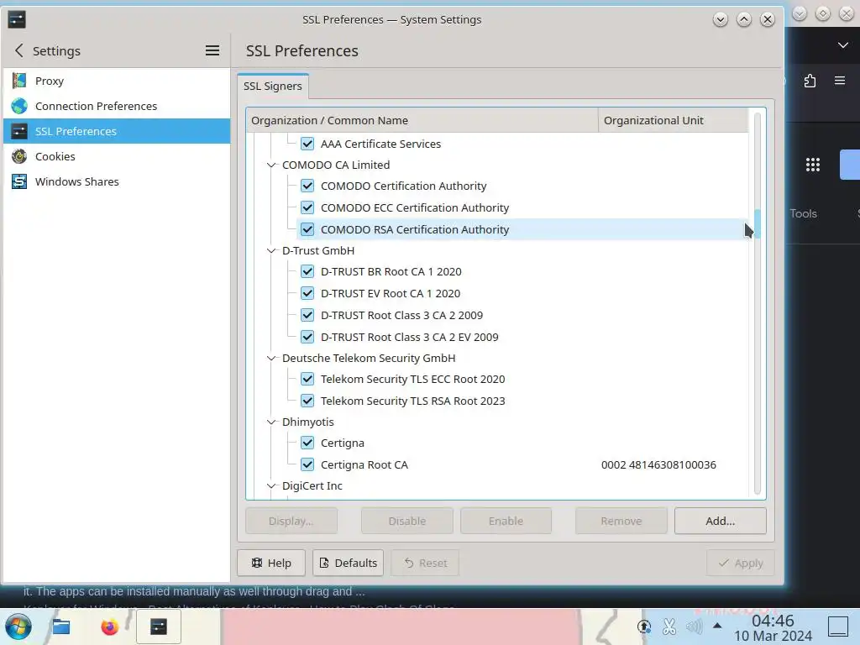Click the vertical scrollbar handle in signers list
Image resolution: width=860 pixels, height=645 pixels.
[757, 223]
